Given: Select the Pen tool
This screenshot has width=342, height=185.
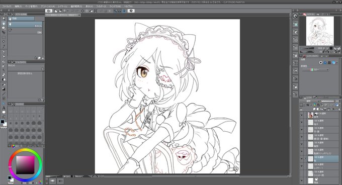Looking at the screenshot, I should (4, 51).
